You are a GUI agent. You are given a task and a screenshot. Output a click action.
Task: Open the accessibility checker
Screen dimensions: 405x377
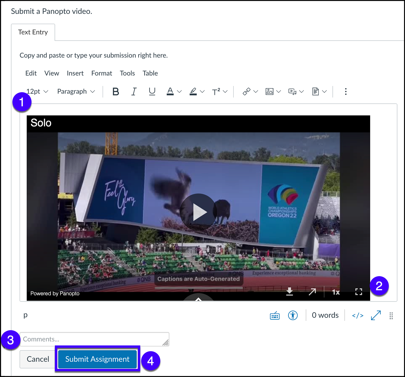coord(293,315)
